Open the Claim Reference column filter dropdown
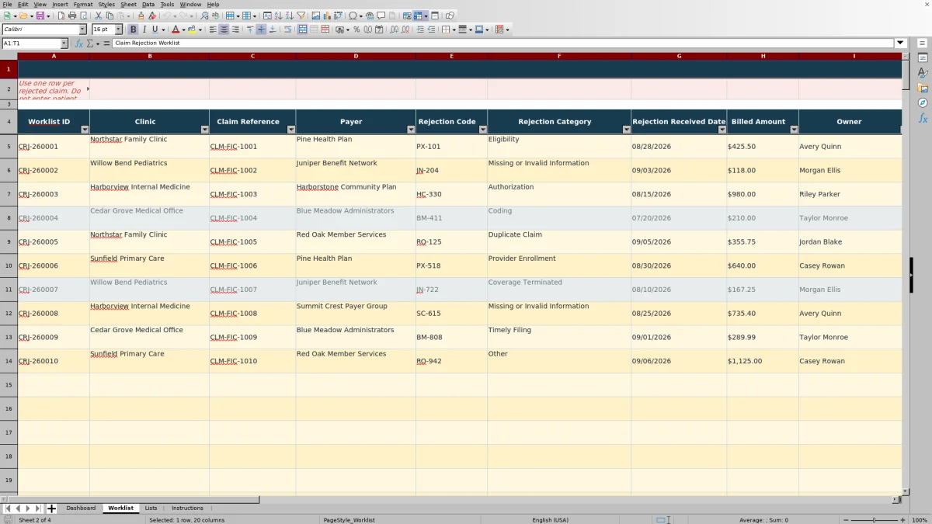The width and height of the screenshot is (932, 524). (291, 130)
